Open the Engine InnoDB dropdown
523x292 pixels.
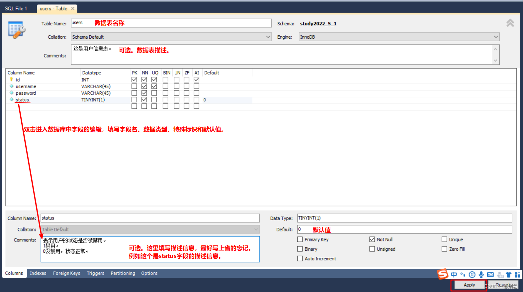click(x=399, y=37)
